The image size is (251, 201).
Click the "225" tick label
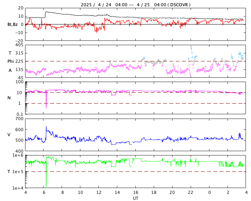[x=19, y=61]
